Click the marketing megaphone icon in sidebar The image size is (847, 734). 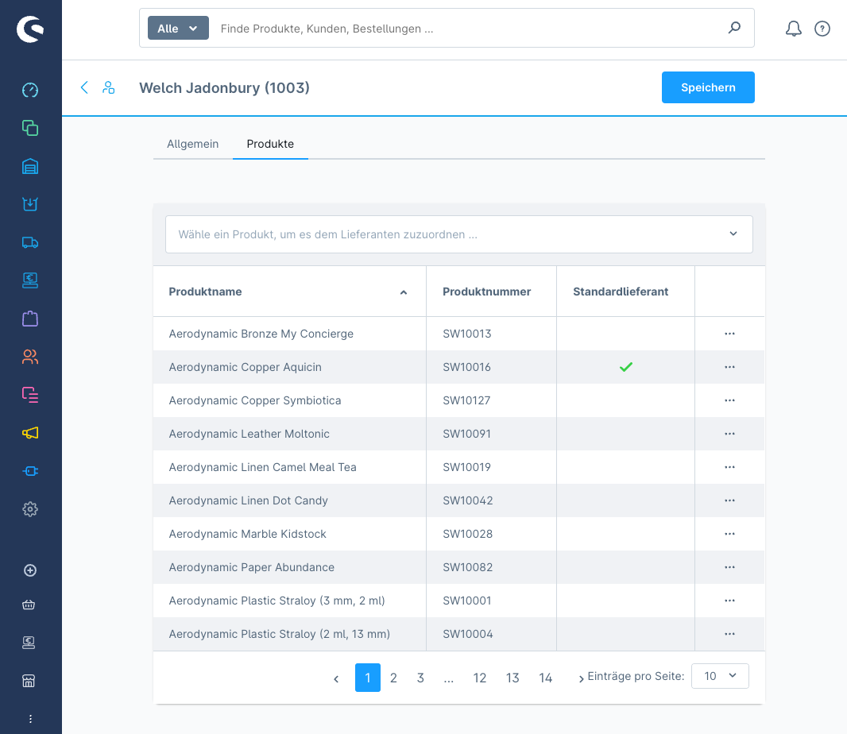click(x=30, y=433)
